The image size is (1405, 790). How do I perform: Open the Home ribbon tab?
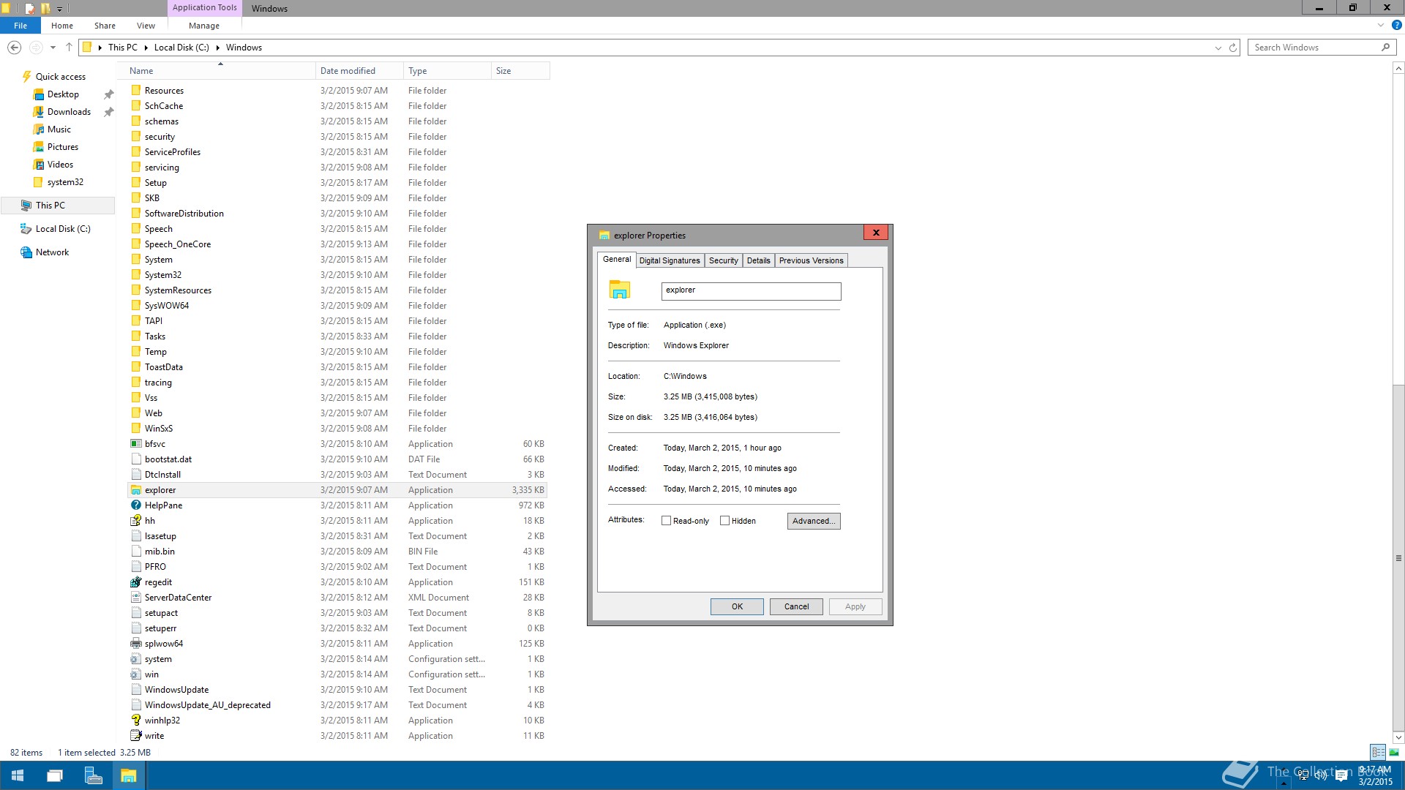62,26
